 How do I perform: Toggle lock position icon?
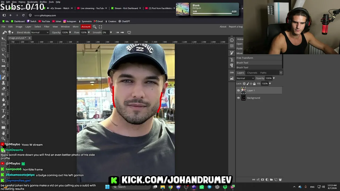(251, 84)
